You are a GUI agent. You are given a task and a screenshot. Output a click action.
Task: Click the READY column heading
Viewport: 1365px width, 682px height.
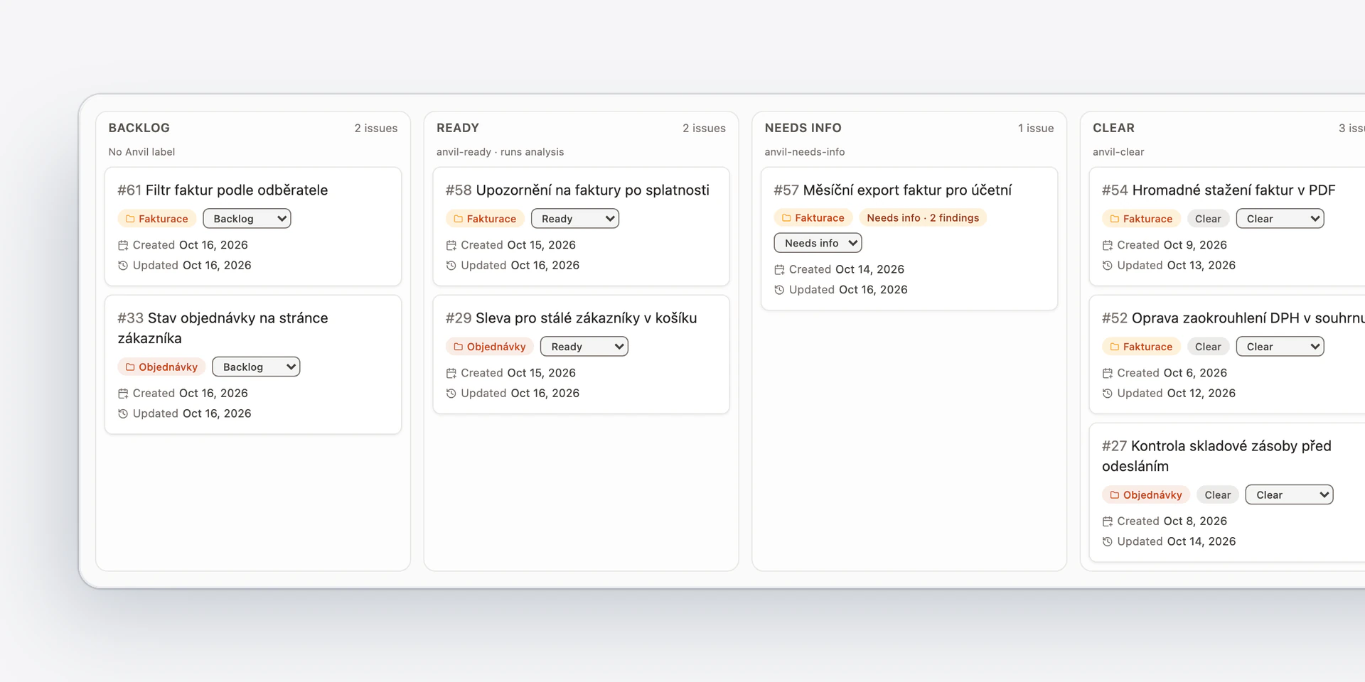[x=458, y=128]
